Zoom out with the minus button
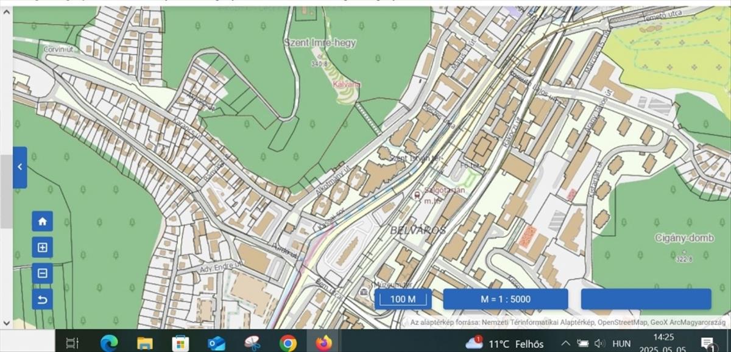This screenshot has height=352, width=731. coord(42,273)
